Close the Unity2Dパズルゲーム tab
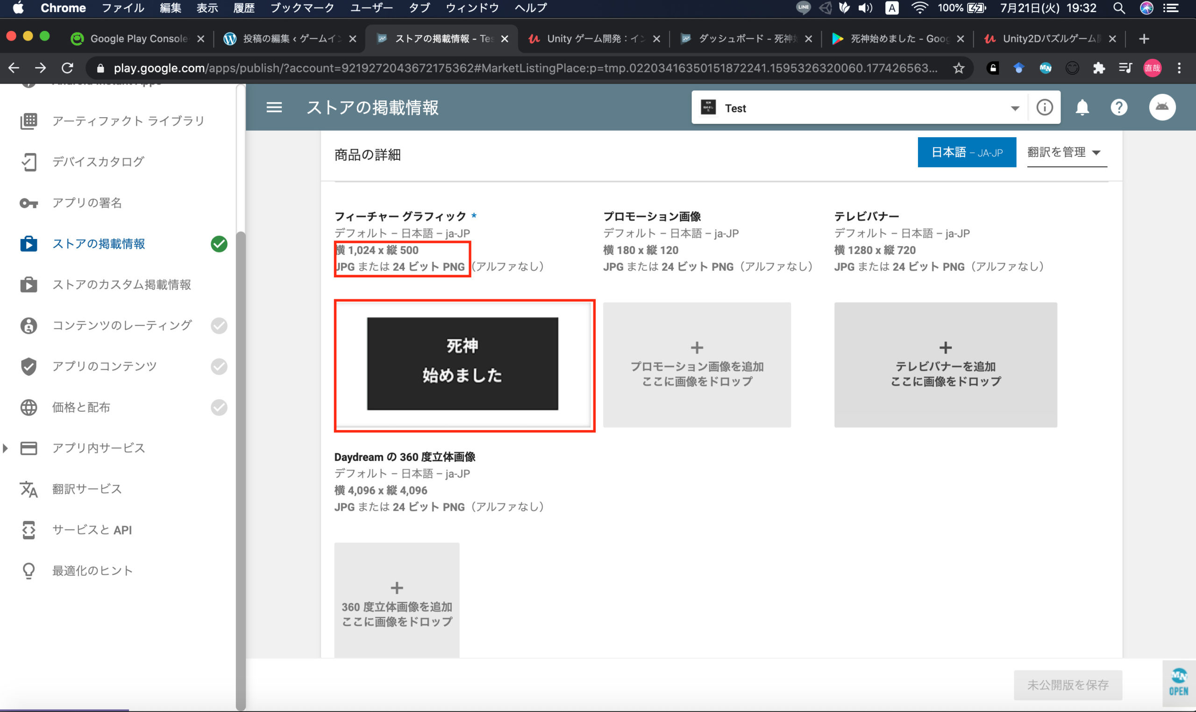The image size is (1196, 712). pyautogui.click(x=1112, y=39)
